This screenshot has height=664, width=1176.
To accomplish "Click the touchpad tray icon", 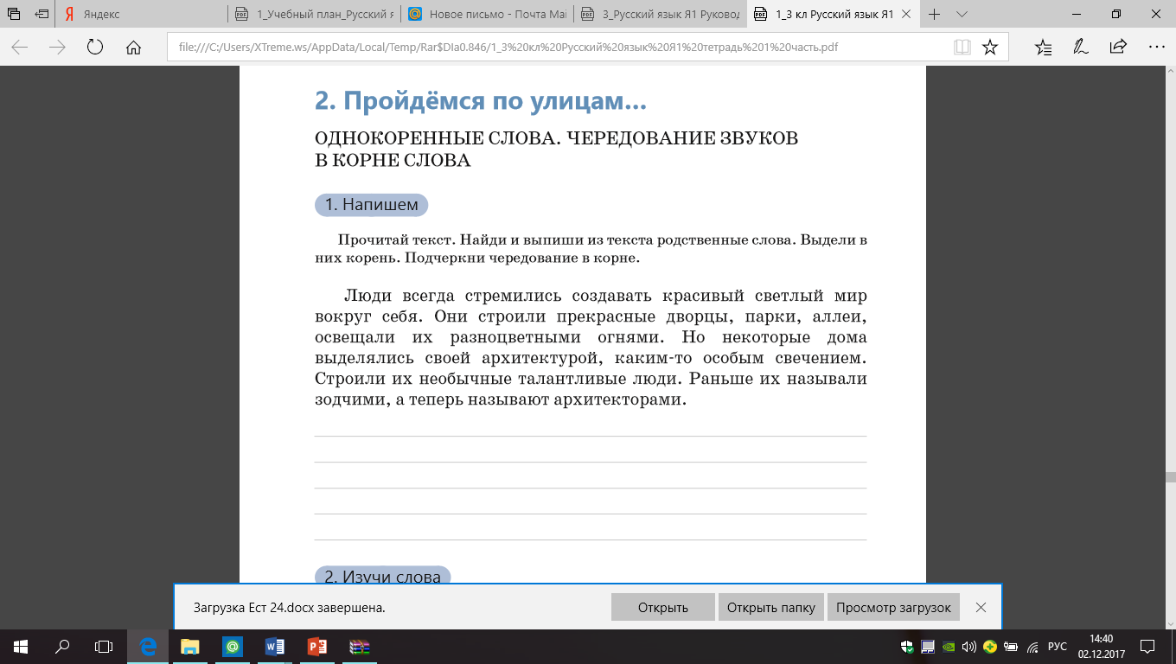I will 928,646.
